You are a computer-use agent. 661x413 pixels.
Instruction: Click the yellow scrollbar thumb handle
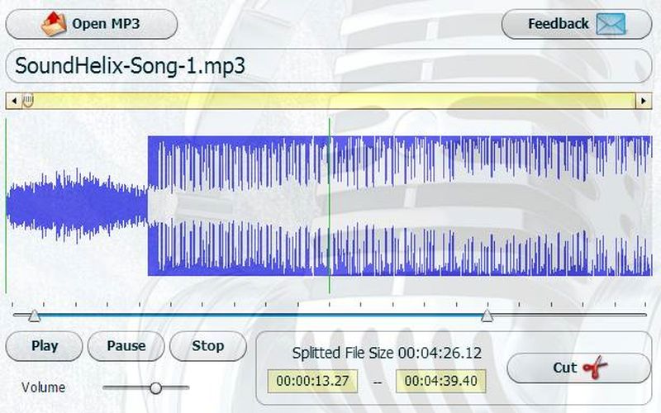pyautogui.click(x=28, y=101)
